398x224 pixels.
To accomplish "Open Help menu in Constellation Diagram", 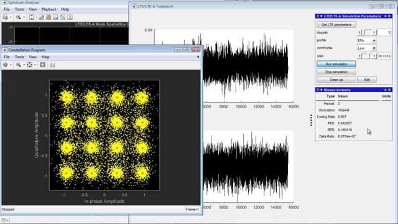I will [x=45, y=57].
